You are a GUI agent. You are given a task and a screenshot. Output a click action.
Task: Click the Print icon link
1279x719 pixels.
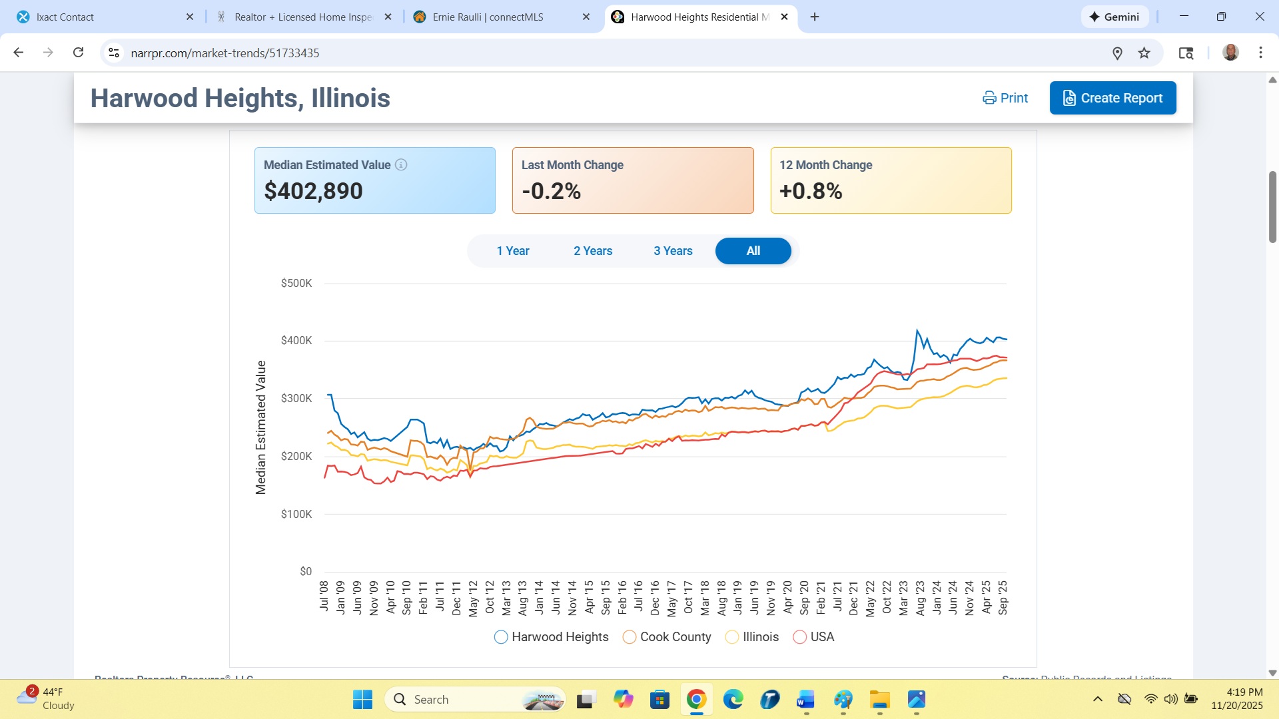tap(1005, 98)
